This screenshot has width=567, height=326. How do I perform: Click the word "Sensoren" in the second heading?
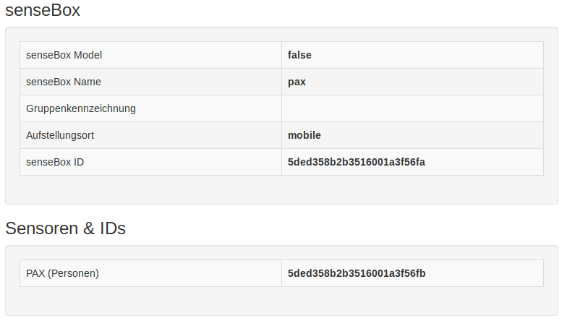pyautogui.click(x=42, y=228)
